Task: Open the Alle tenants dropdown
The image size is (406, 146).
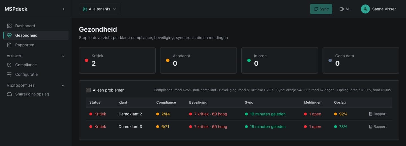Action: point(100,9)
